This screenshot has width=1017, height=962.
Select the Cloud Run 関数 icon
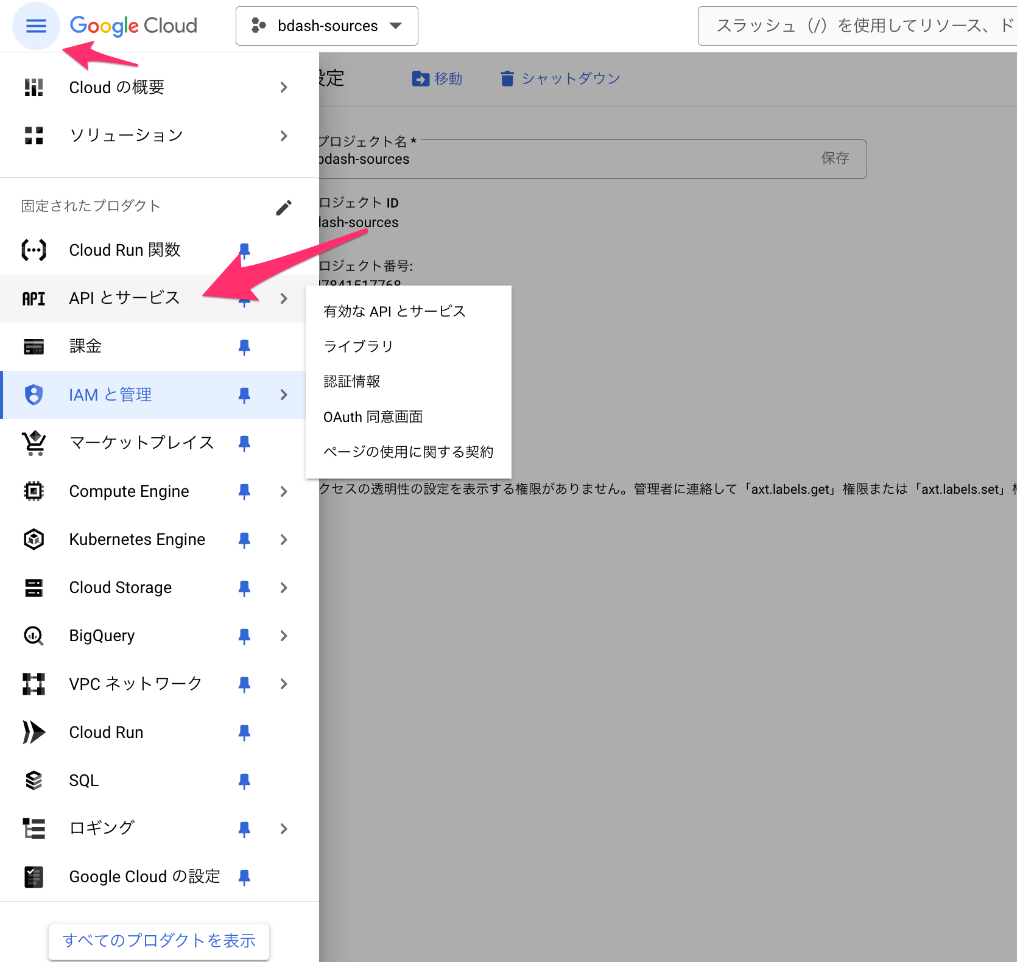(x=33, y=250)
